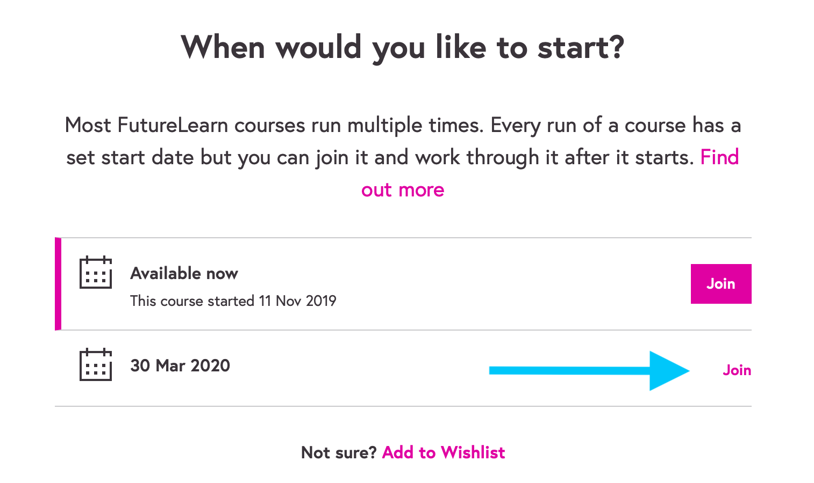Image resolution: width=814 pixels, height=483 pixels.
Task: Click the pink highlight bar left of Available now
Action: 58,284
